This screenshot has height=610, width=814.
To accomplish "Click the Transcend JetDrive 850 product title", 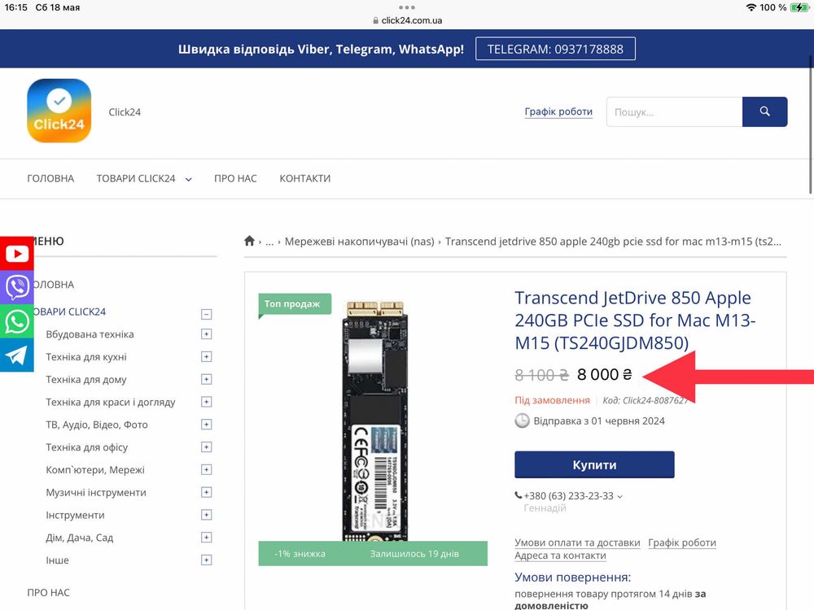I will (635, 320).
